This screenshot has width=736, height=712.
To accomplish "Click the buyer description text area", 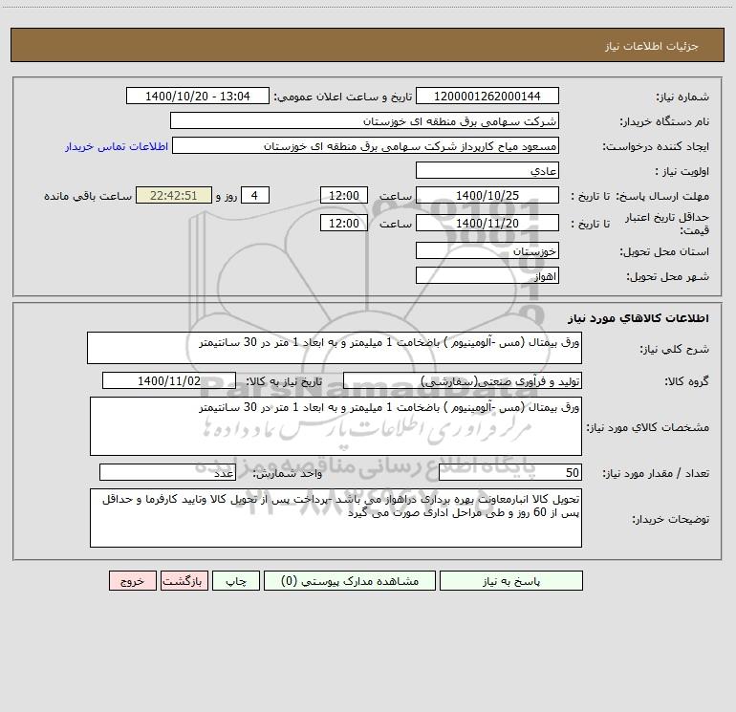I will pyautogui.click(x=336, y=518).
